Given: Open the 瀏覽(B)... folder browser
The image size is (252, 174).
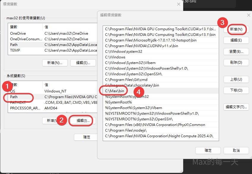Looking at the screenshot, I should (236, 52).
